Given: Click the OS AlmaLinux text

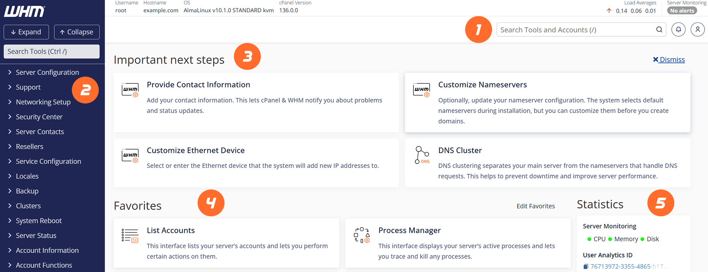Looking at the screenshot, I should click(x=229, y=10).
